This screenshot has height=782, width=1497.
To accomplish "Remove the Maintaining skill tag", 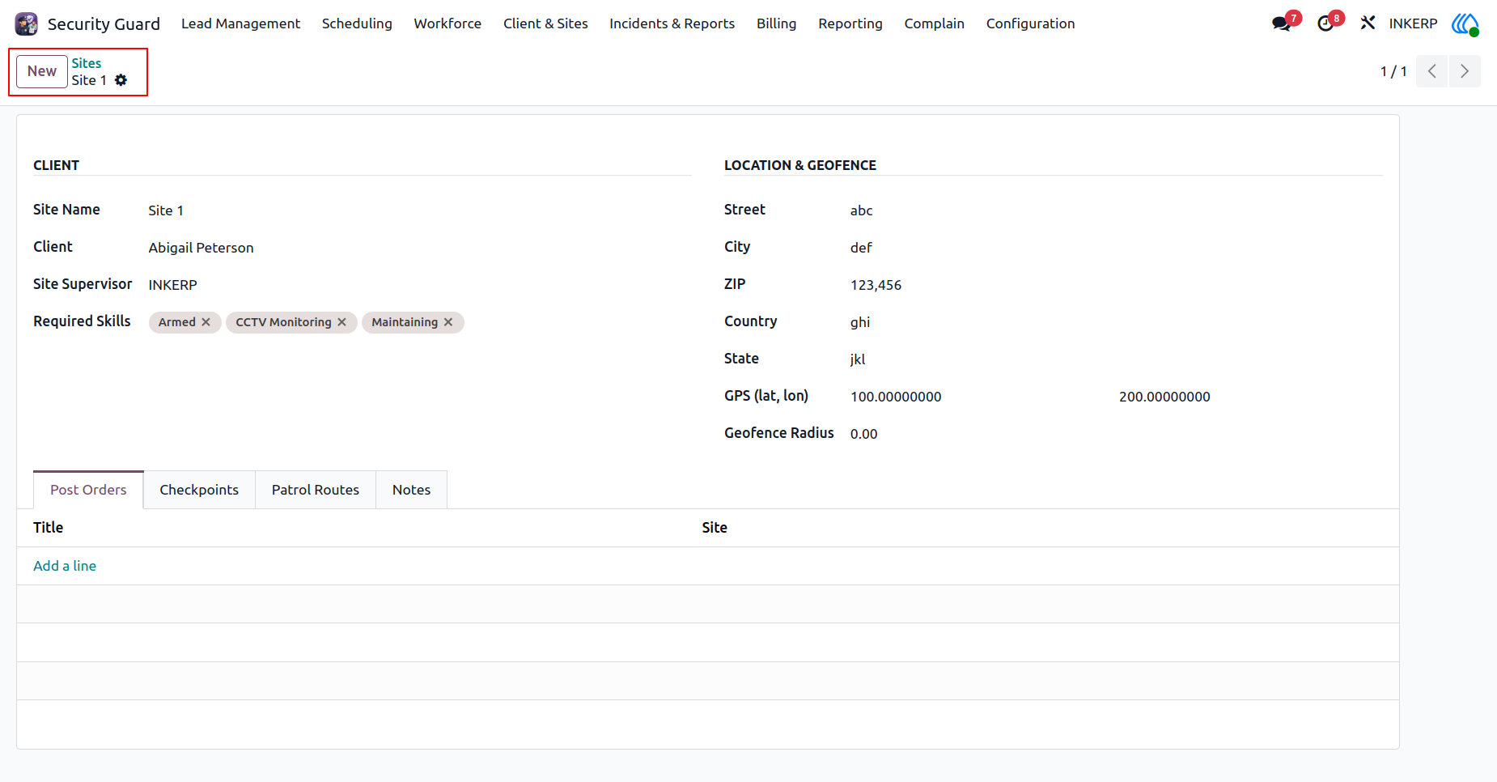I will pos(448,322).
